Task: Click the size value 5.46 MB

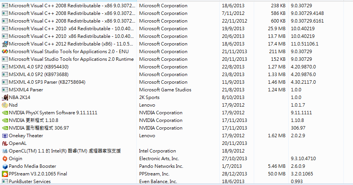Action: [x=277, y=166]
